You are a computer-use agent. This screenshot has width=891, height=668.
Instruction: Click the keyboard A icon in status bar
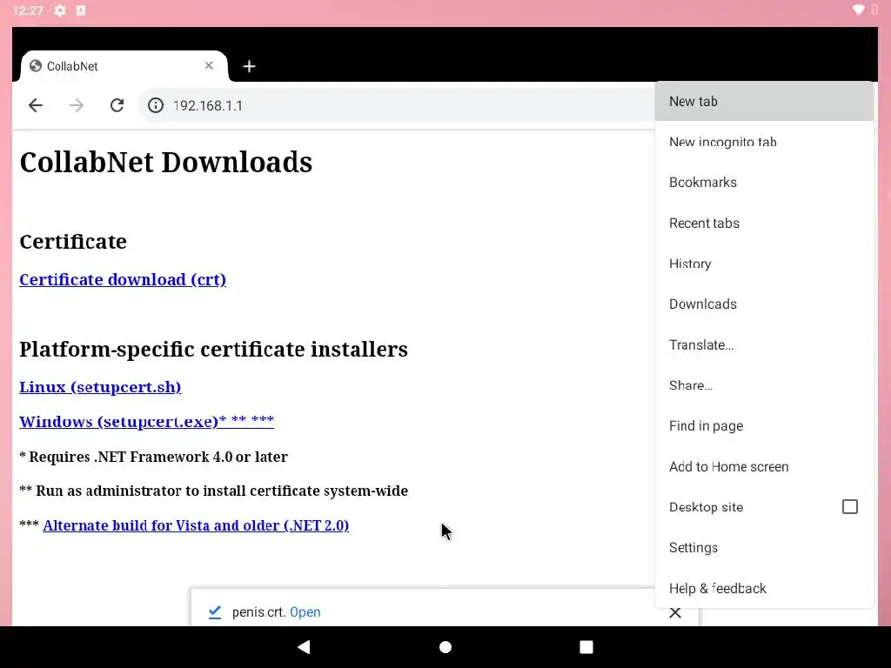tap(81, 10)
